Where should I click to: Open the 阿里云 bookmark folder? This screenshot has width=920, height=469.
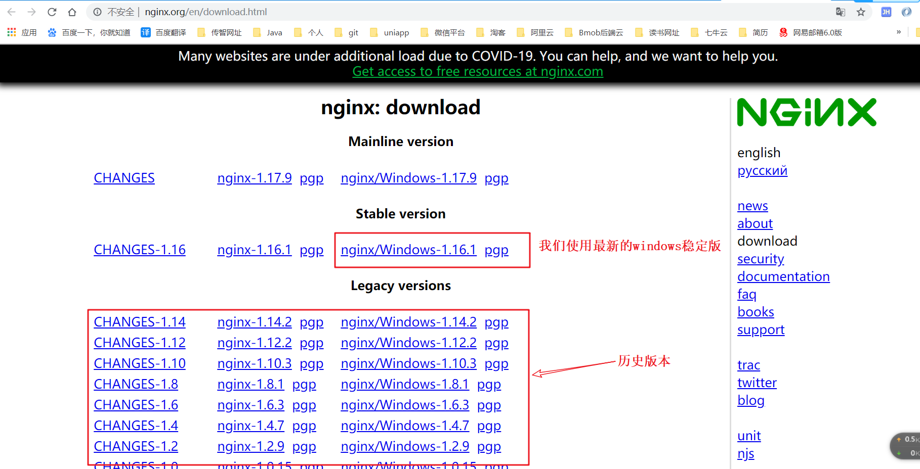coord(535,32)
